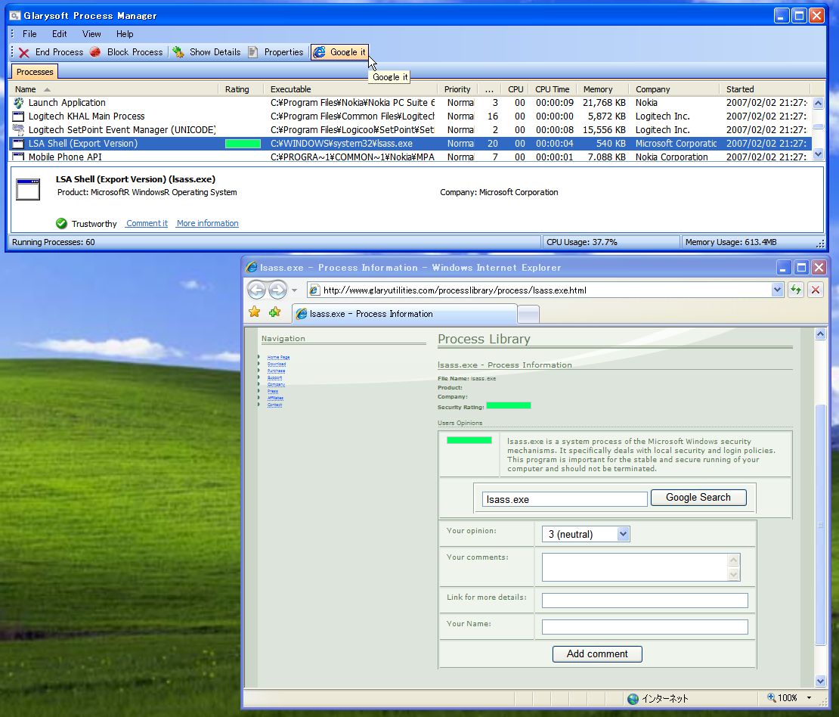The width and height of the screenshot is (839, 717).
Task: Click the globe Internet zone icon in status bar
Action: (633, 698)
